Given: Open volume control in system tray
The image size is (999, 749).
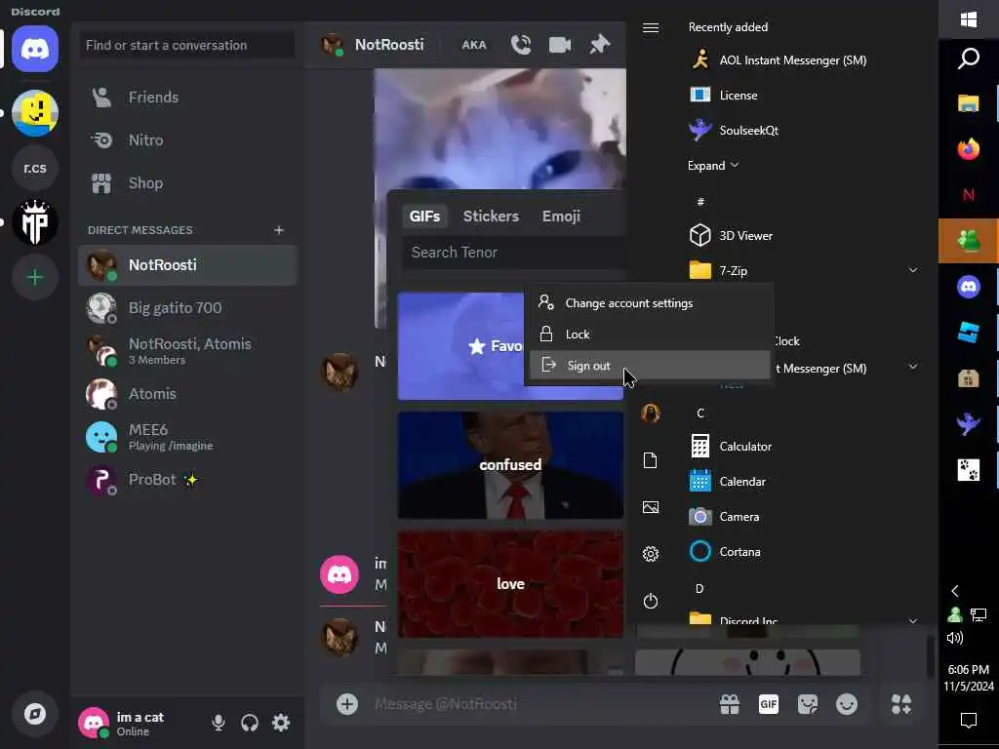Looking at the screenshot, I should pyautogui.click(x=954, y=638).
